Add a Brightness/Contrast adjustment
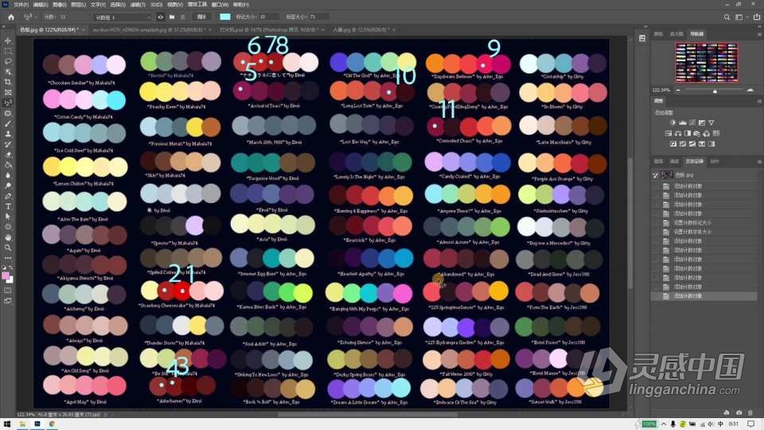The height and width of the screenshot is (430, 764). (x=673, y=123)
